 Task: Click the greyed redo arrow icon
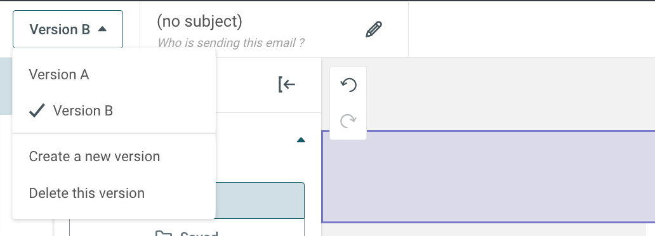[x=348, y=121]
